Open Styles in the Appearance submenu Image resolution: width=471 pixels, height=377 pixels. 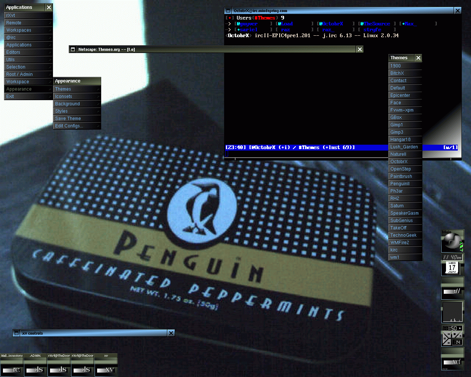tap(77, 111)
